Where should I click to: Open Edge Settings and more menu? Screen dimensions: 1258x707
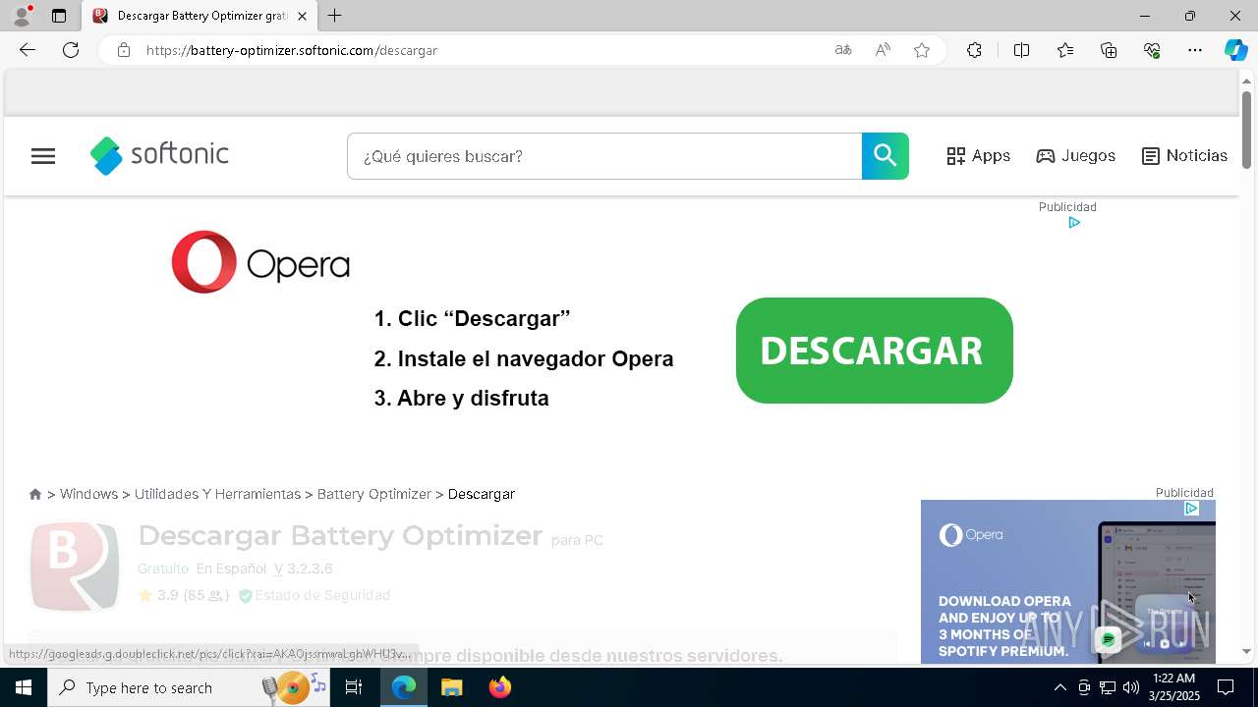coord(1195,50)
